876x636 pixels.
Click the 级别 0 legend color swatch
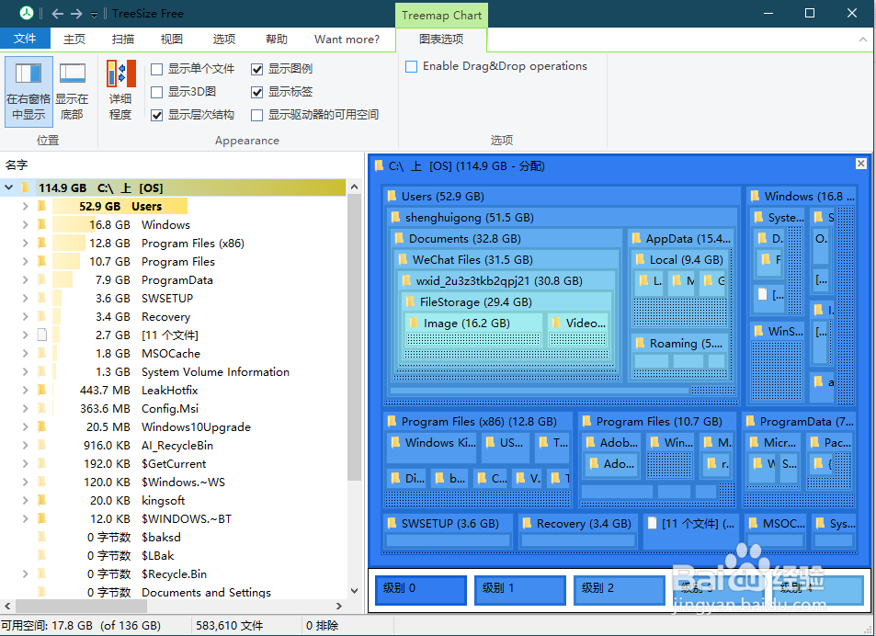pyautogui.click(x=421, y=590)
